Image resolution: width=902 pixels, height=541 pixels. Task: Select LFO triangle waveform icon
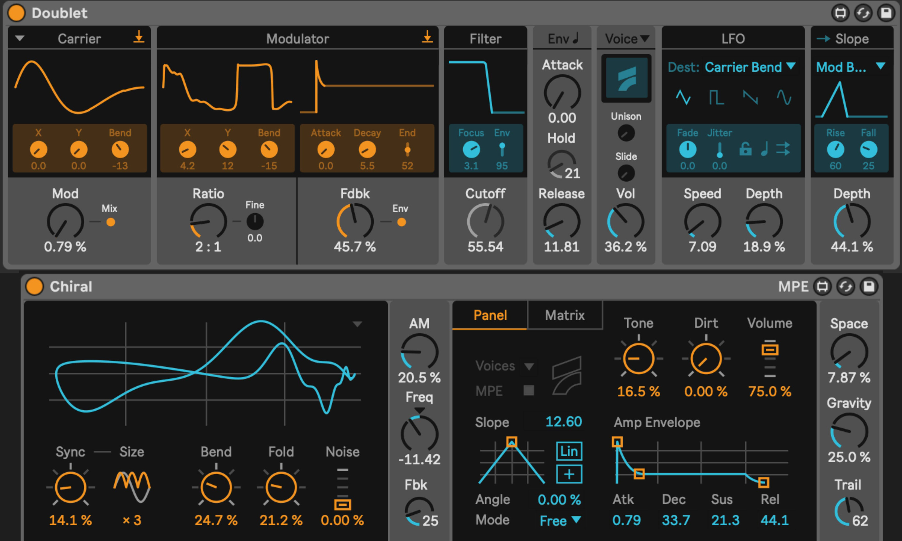pyautogui.click(x=683, y=97)
